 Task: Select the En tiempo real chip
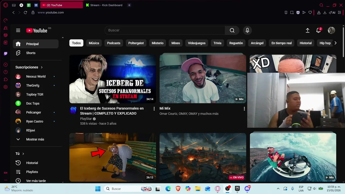tap(282, 43)
